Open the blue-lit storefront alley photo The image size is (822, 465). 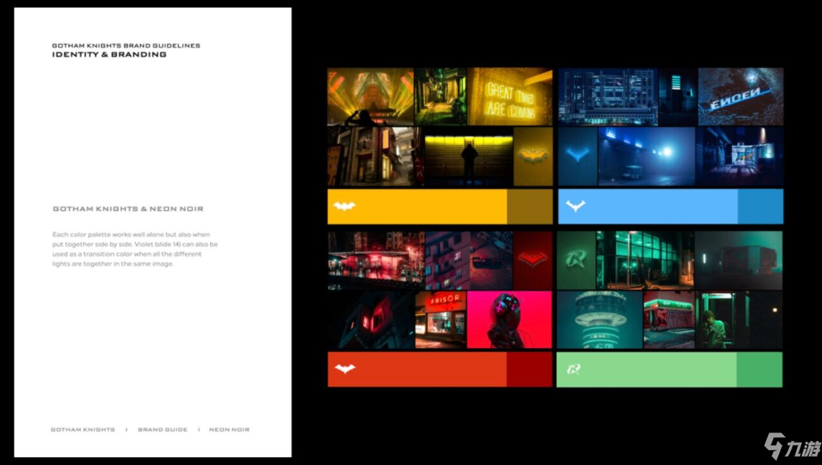coord(740,156)
